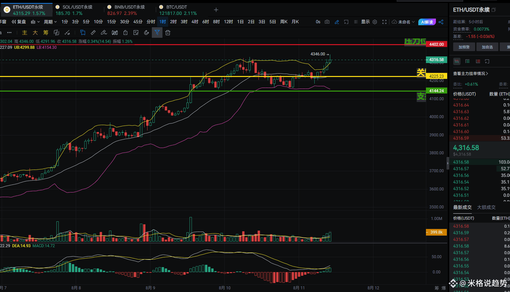
Task: Open the chart type candlestick dropdown
Action: (35, 22)
